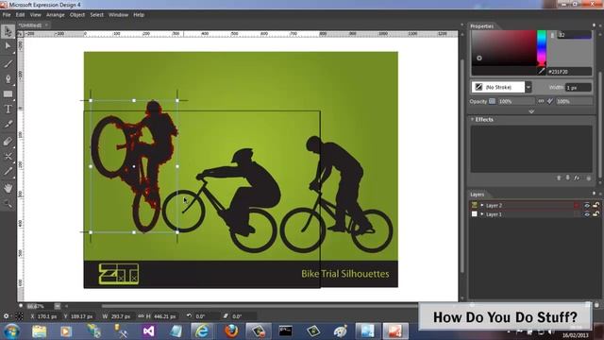Open the Properties panel options menu
Viewport: 604px width, 340px height.
pos(594,25)
